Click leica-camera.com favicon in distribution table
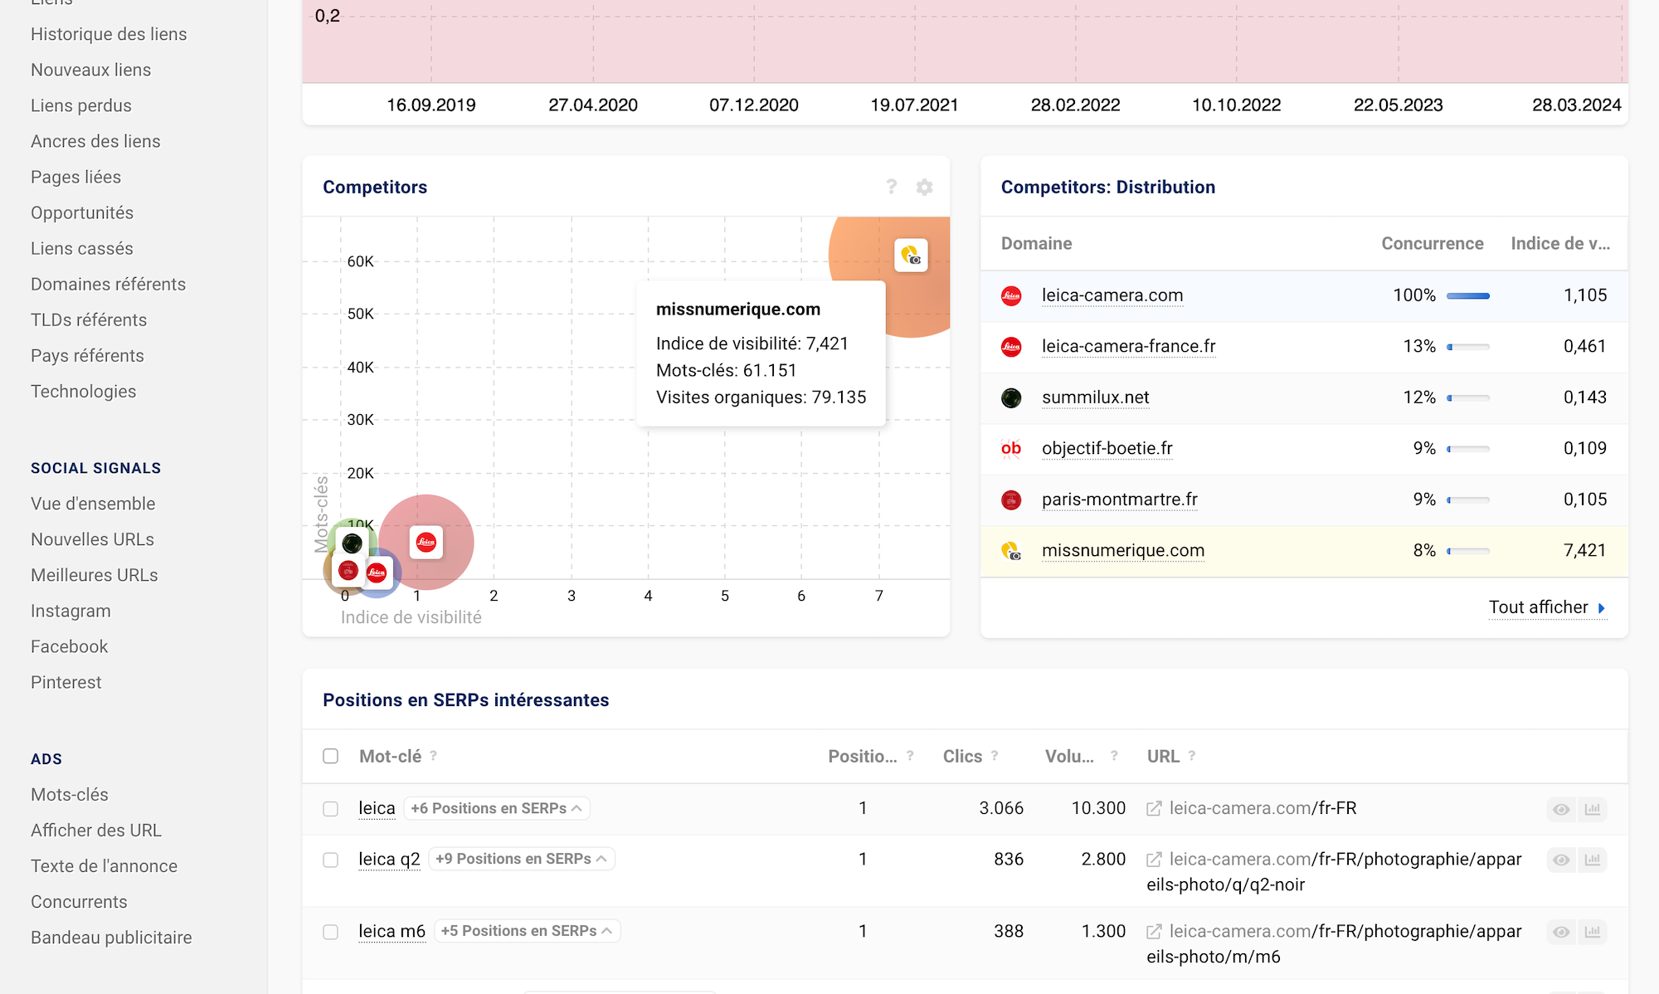The height and width of the screenshot is (994, 1659). point(1011,296)
